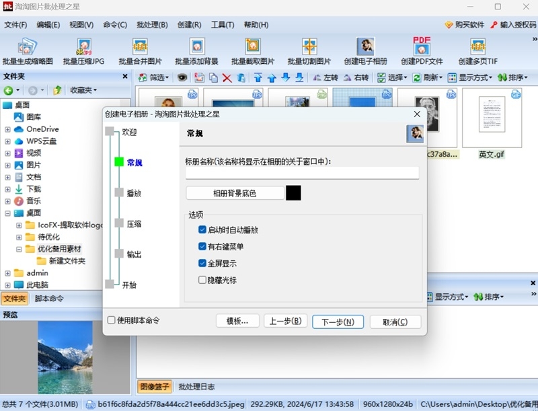The height and width of the screenshot is (411, 538).
Task: Select 图像篮子 tab
Action: (155, 387)
